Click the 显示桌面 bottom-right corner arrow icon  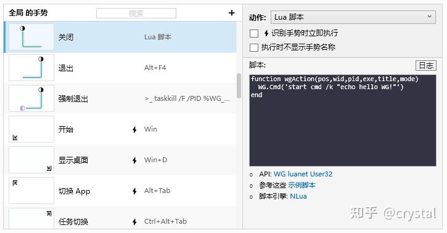[x=49, y=168]
